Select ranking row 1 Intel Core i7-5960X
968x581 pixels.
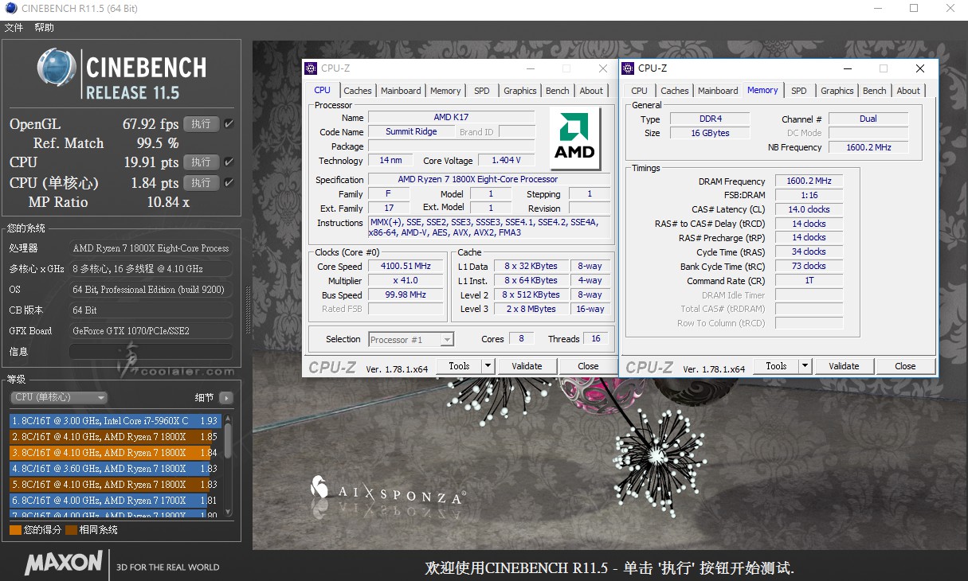click(116, 421)
